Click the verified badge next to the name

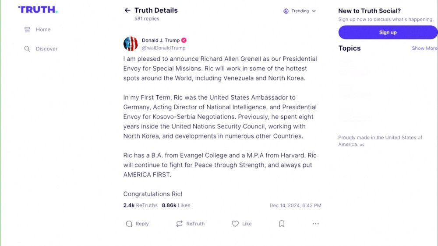pos(184,40)
